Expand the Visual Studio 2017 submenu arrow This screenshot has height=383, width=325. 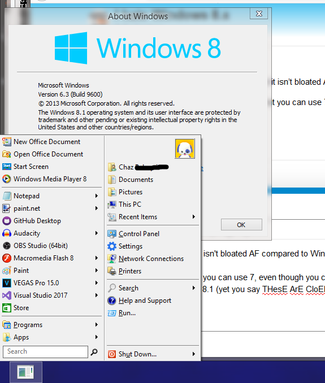click(x=97, y=295)
